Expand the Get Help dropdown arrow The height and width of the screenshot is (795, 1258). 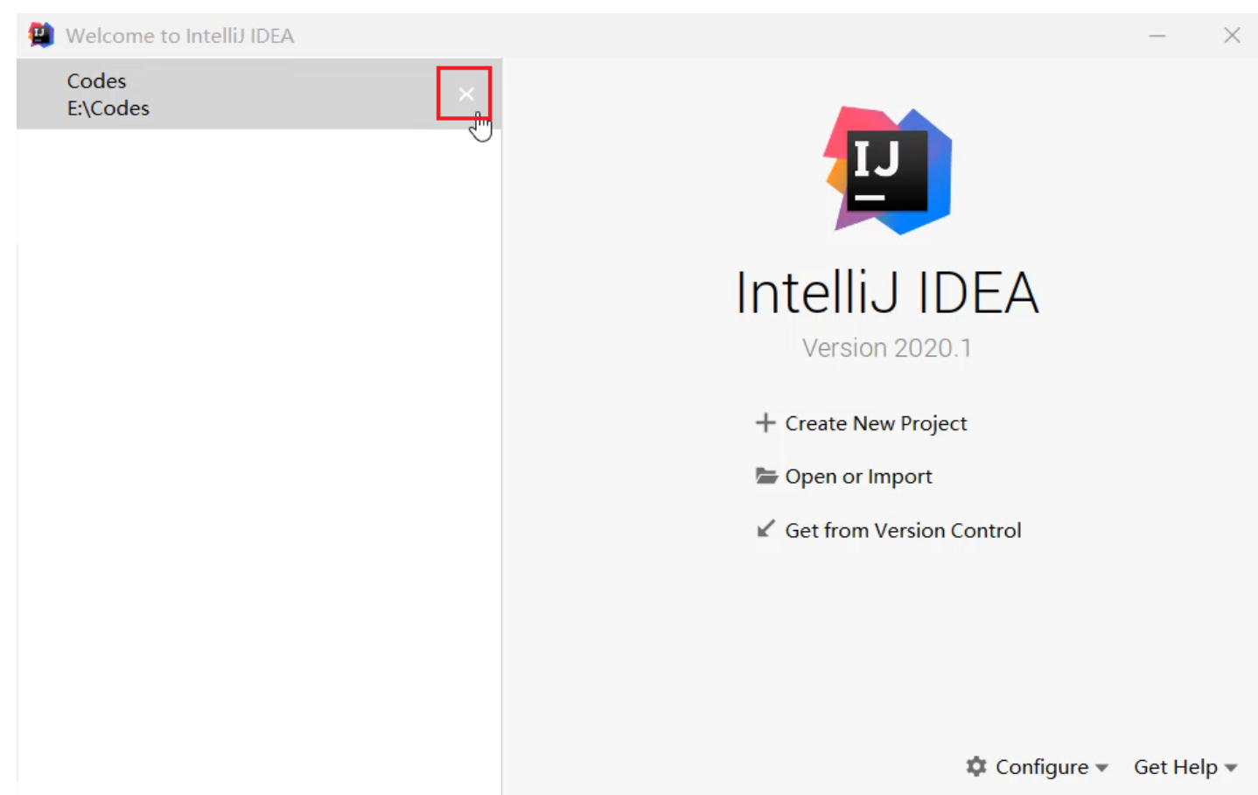coord(1231,768)
